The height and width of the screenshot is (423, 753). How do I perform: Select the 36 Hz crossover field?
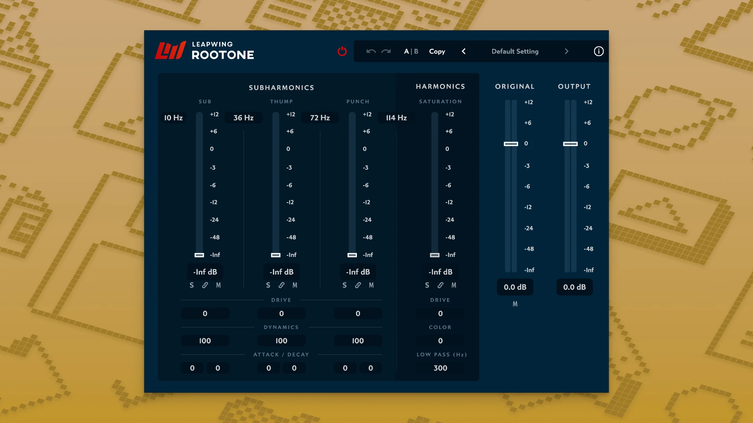pos(244,117)
